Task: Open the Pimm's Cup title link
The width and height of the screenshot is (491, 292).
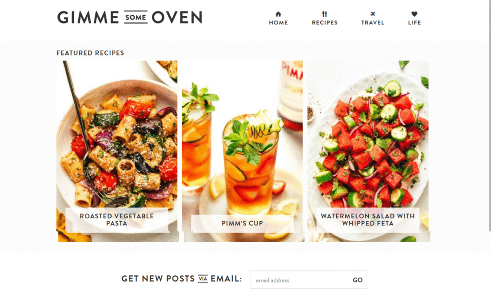Action: (242, 223)
